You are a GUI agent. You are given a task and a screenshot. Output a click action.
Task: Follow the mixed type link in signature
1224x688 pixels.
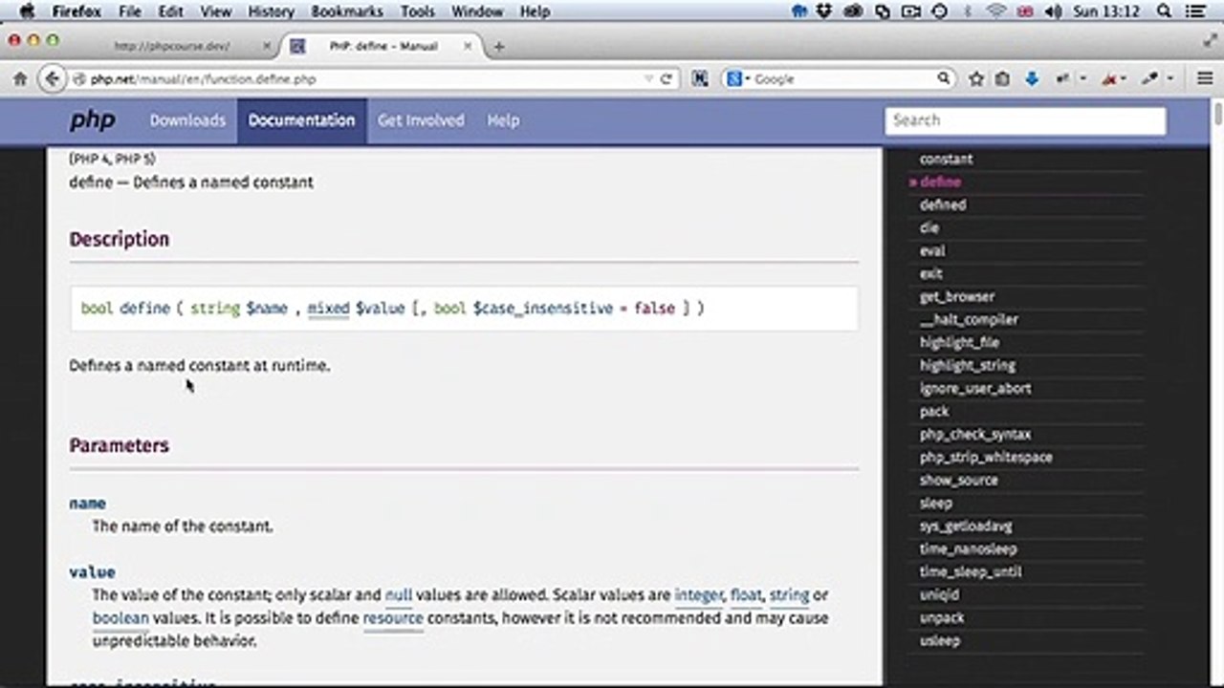(x=328, y=309)
